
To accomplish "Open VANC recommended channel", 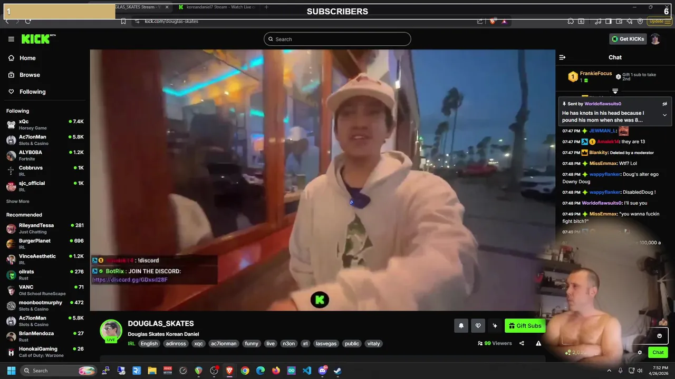I will (x=45, y=290).
